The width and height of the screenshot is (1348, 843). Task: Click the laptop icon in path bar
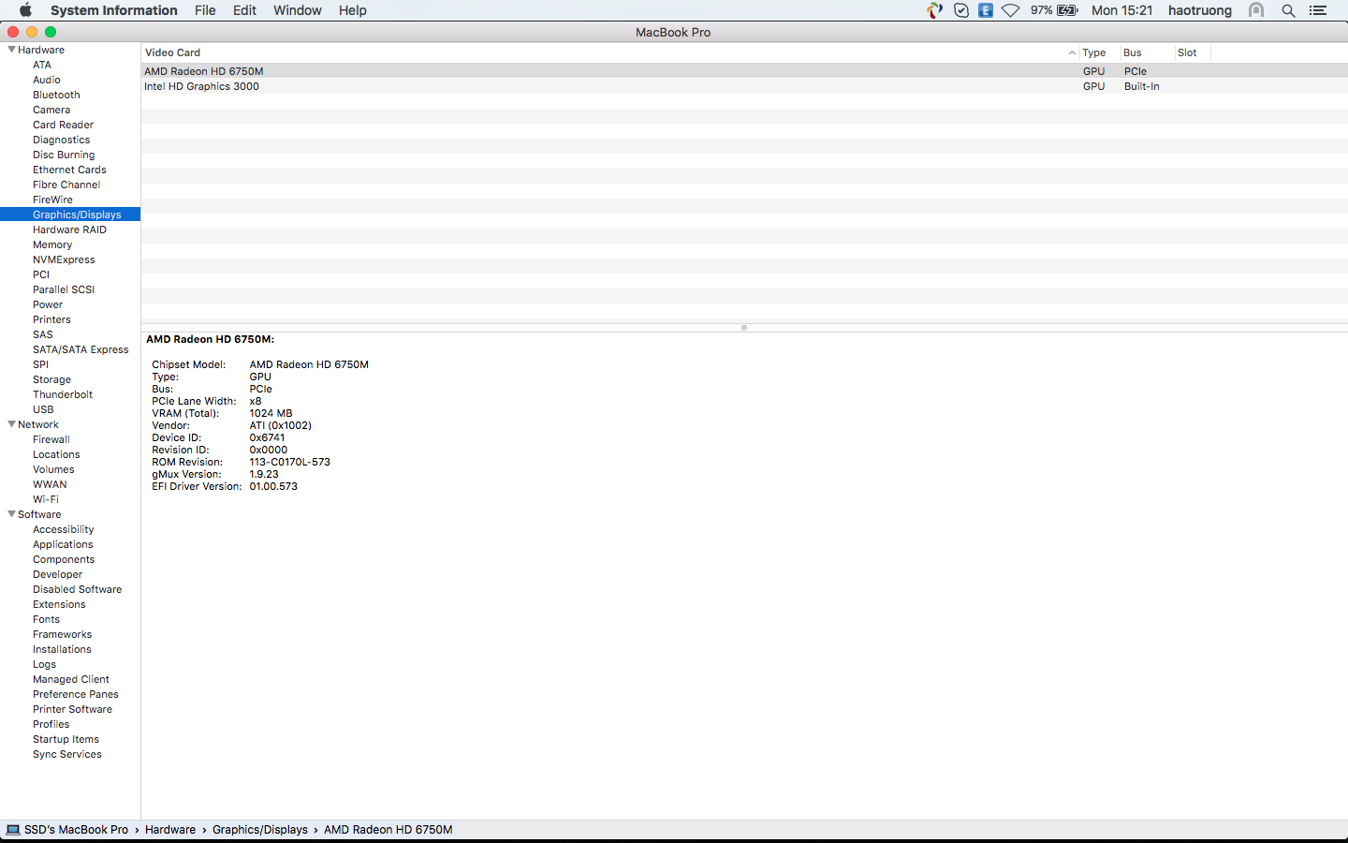13,830
